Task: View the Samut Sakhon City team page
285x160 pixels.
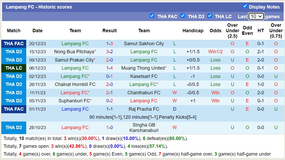Action: pyautogui.click(x=144, y=44)
